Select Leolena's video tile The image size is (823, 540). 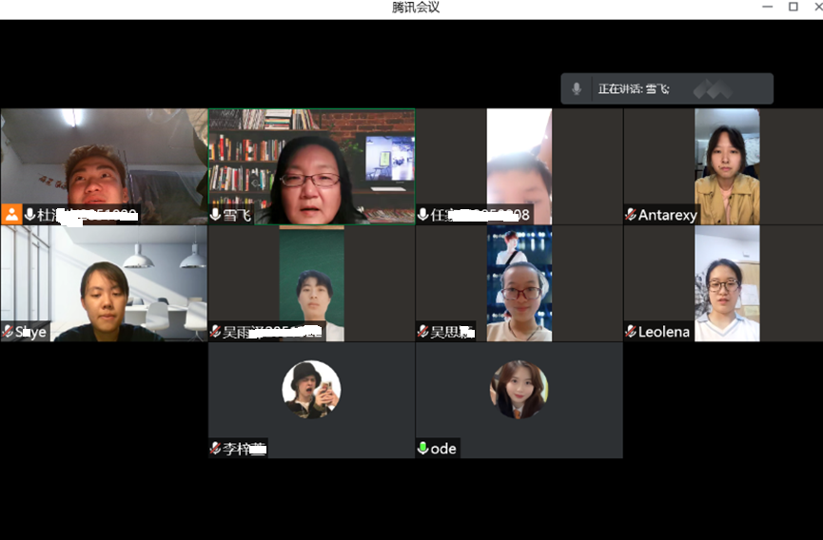[723, 283]
